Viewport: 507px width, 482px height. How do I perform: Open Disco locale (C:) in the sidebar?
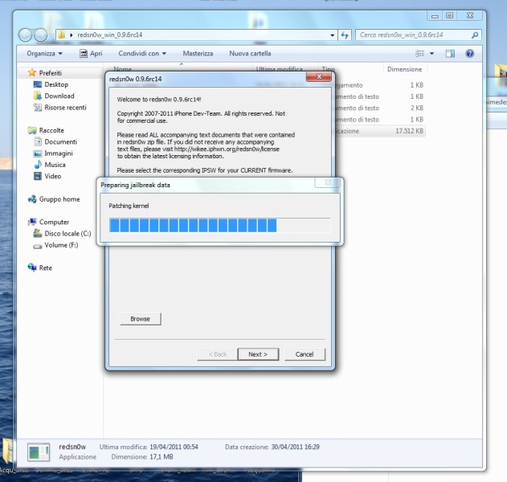68,234
